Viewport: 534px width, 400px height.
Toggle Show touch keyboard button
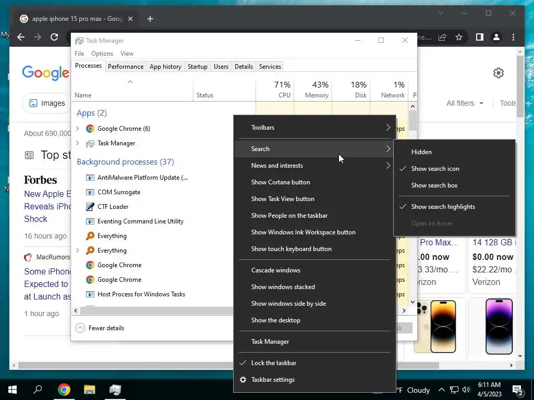(314, 249)
